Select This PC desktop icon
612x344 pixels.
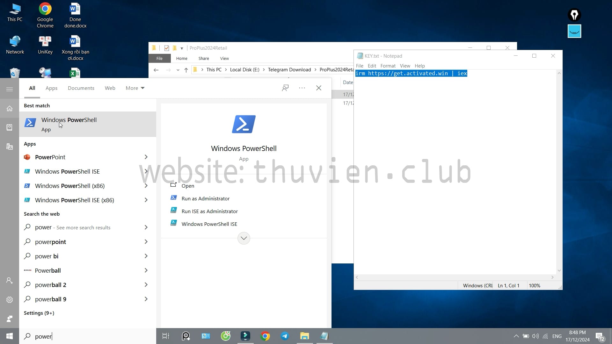[x=15, y=13]
